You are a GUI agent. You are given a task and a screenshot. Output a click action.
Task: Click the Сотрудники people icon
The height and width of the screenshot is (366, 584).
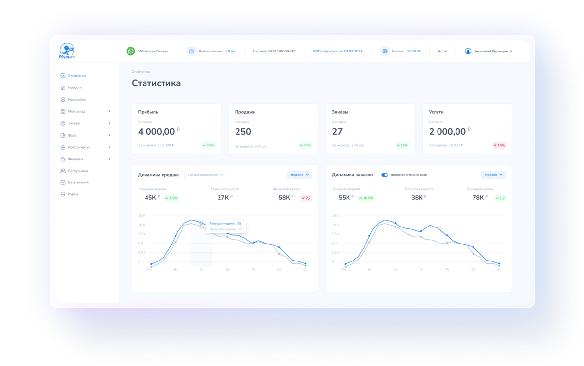coord(63,171)
